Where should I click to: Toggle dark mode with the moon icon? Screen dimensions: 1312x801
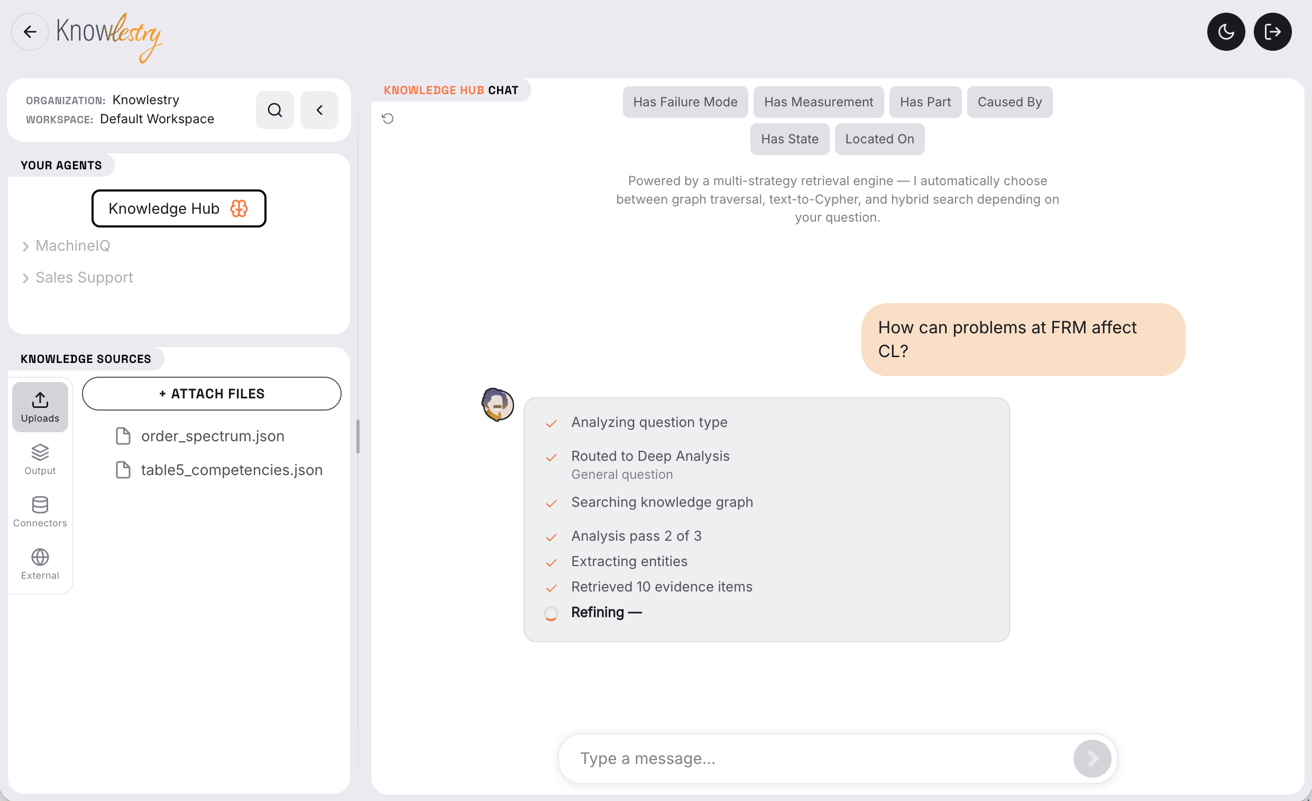(x=1226, y=32)
